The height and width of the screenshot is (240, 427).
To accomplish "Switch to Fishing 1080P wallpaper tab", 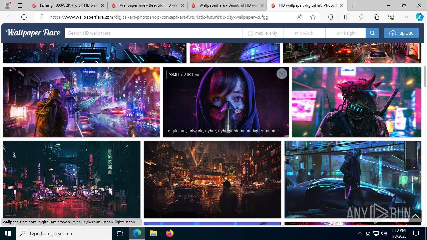I will tap(68, 5).
